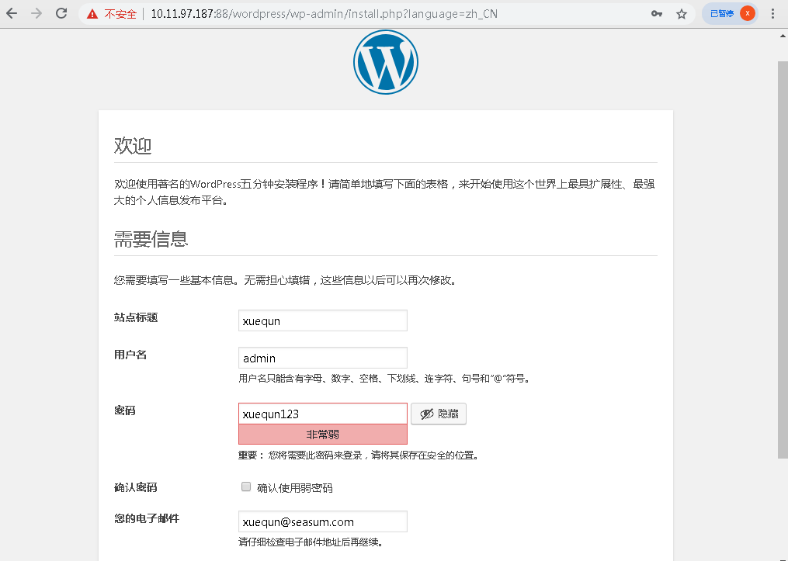The image size is (788, 561).
Task: Click the grayed-out forward navigation arrow
Action: point(35,13)
